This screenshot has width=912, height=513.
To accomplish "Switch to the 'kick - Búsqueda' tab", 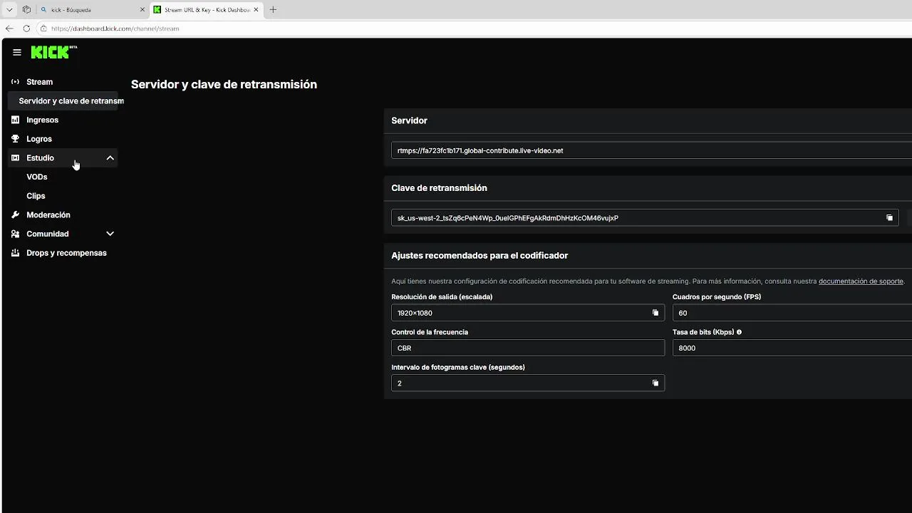I will pyautogui.click(x=92, y=10).
